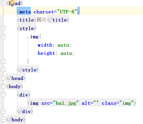Click the auto value of height

(x=66, y=53)
